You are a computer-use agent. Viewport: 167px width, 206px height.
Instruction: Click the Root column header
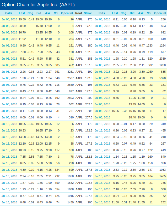[x=79, y=13]
